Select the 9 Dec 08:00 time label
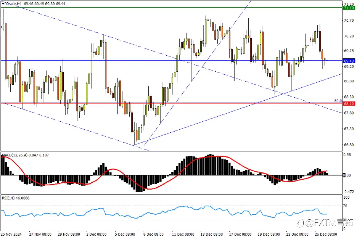The width and height of the screenshot is (357, 238). [153, 234]
